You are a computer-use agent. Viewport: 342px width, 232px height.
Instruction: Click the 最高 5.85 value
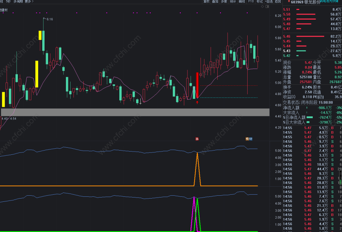(338, 67)
